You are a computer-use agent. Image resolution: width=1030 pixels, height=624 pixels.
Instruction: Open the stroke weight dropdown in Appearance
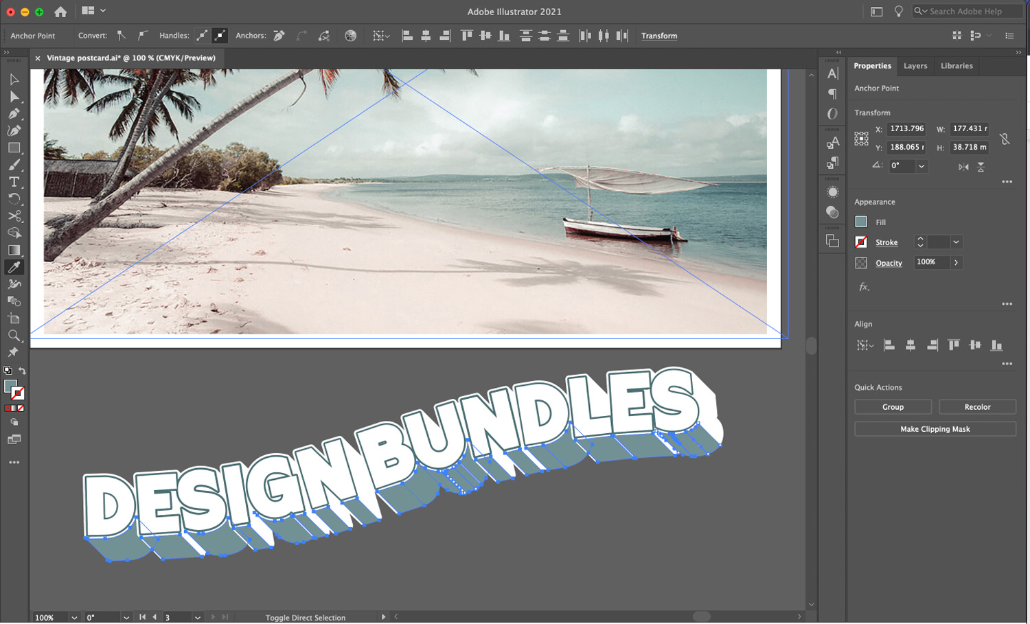pyautogui.click(x=956, y=242)
